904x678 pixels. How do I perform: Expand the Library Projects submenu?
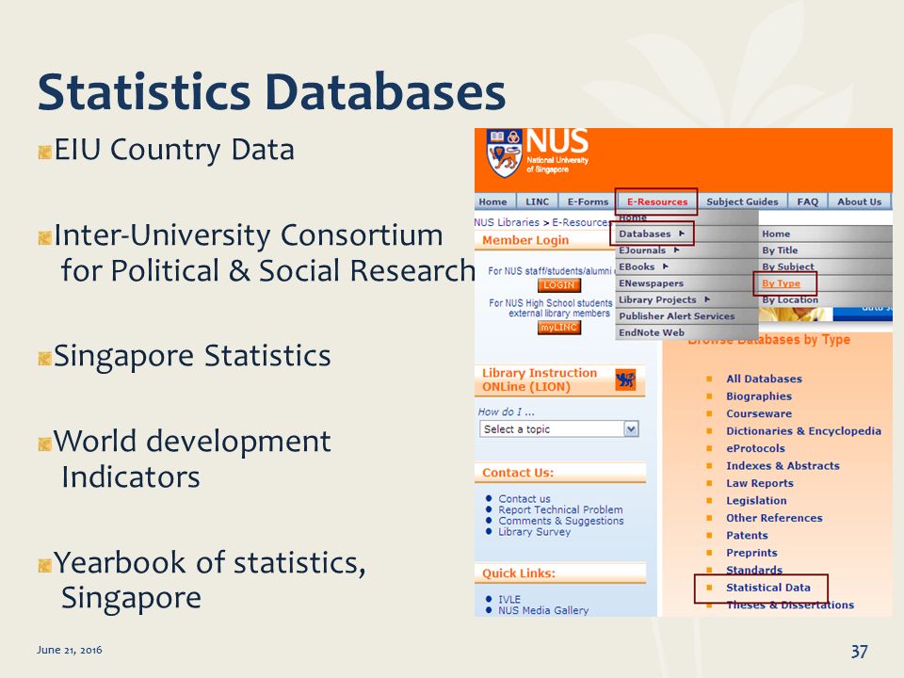tap(686, 299)
